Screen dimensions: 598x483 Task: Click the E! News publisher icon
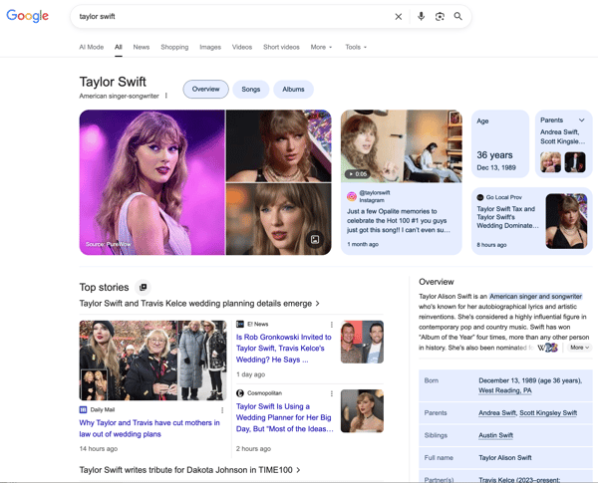click(x=240, y=324)
